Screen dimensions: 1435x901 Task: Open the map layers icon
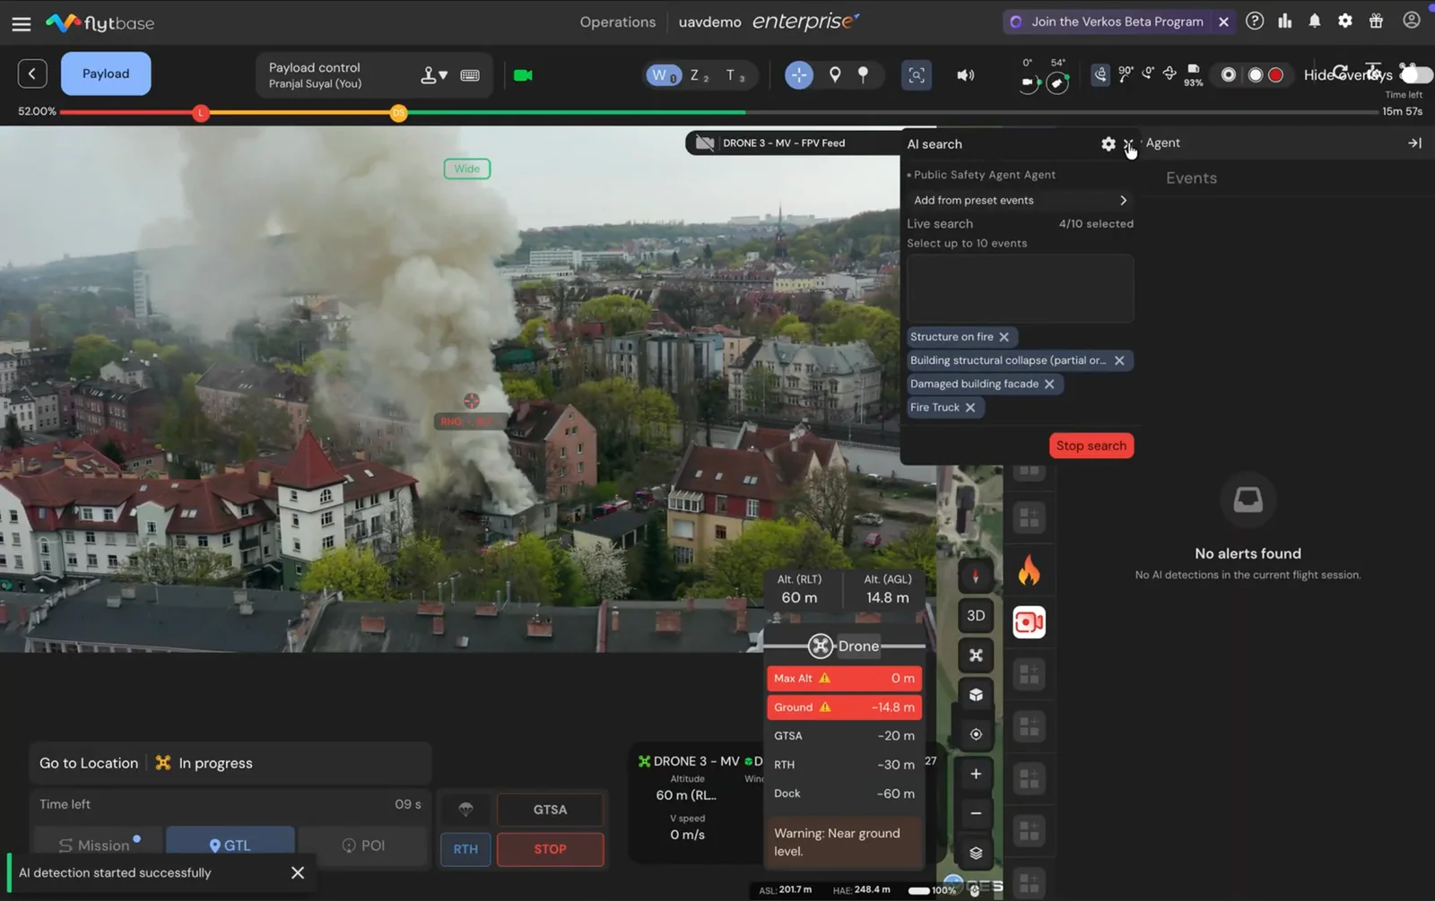[x=976, y=853]
